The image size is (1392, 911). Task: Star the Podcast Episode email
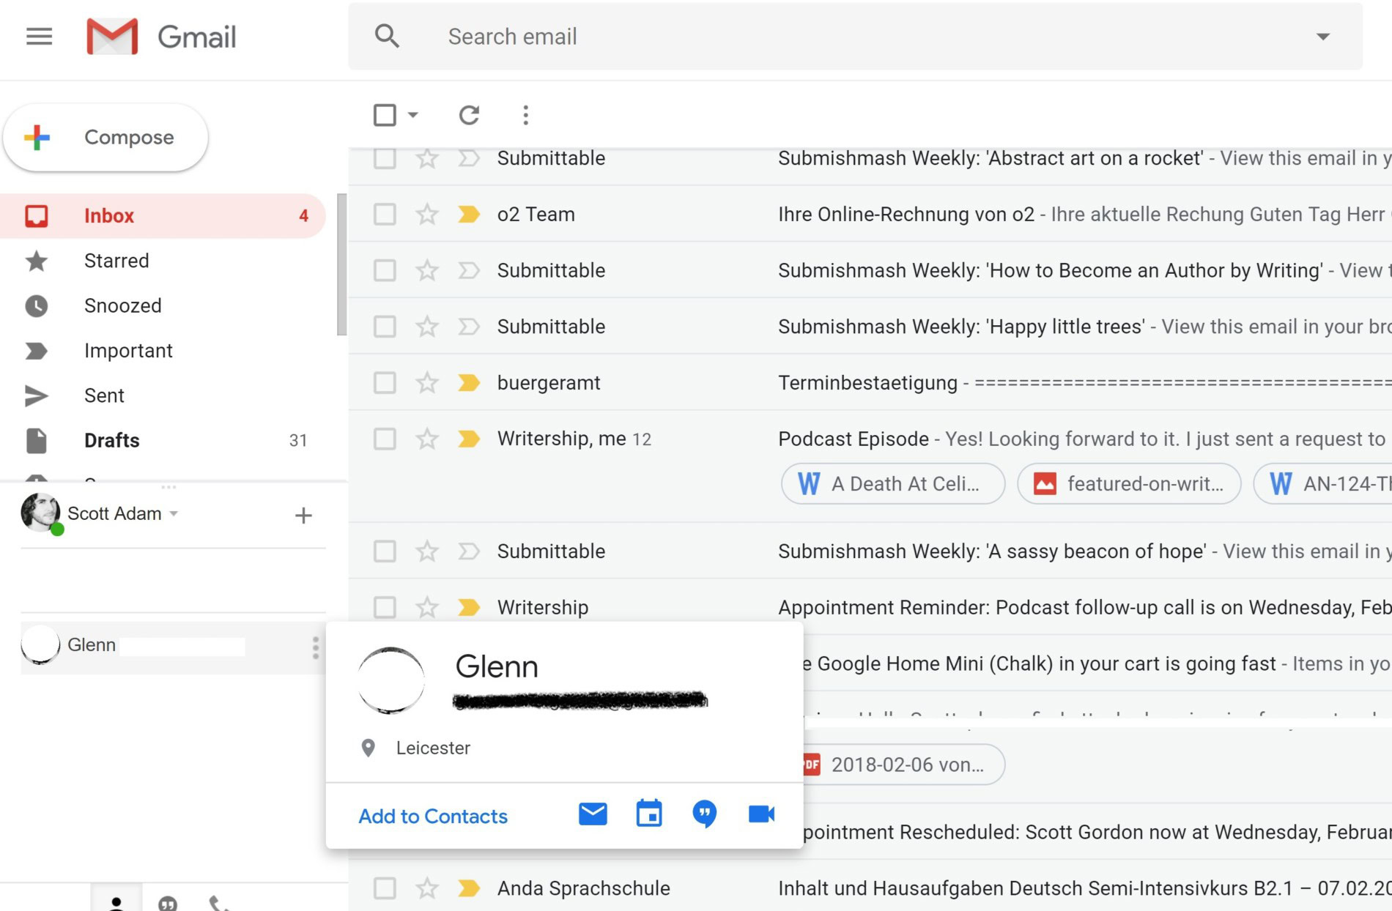[427, 439]
